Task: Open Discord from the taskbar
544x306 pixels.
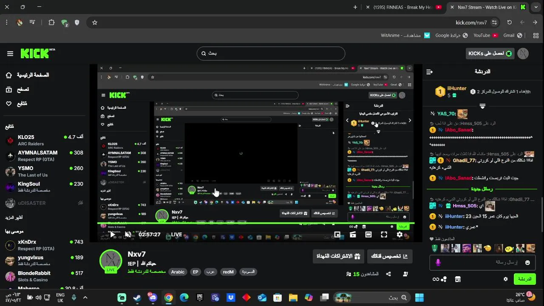Action: (153, 297)
